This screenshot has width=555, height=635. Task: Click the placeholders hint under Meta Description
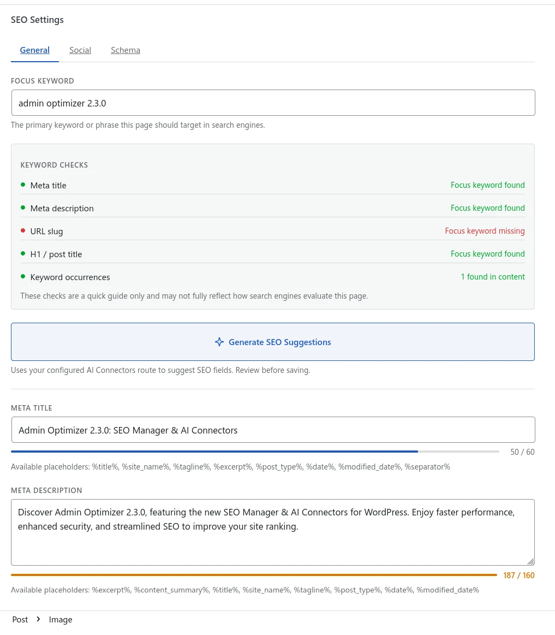click(x=245, y=590)
